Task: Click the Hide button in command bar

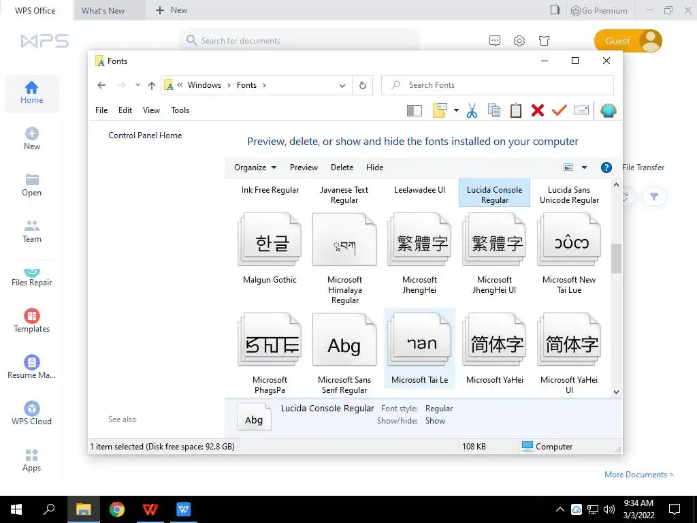Action: click(x=375, y=168)
